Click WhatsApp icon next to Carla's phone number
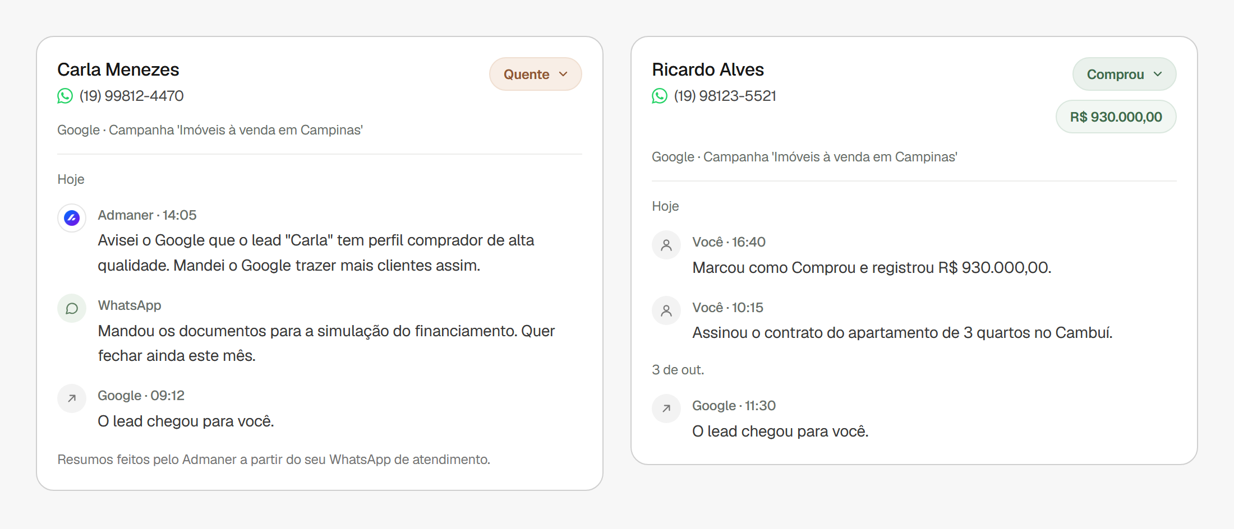The image size is (1234, 529). coord(65,96)
